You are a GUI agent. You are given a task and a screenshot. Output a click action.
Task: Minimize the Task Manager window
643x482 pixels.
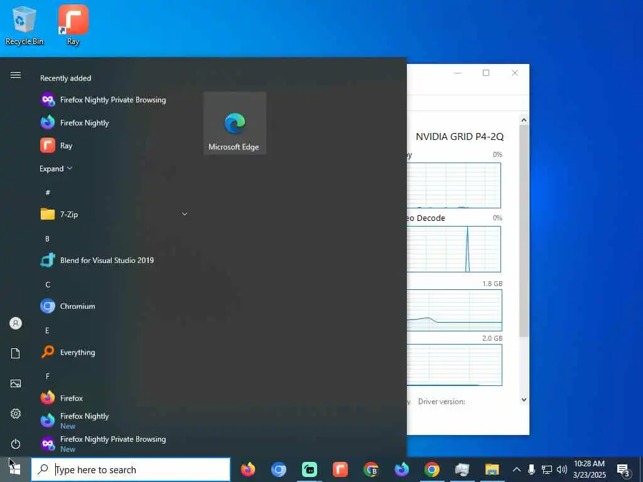coord(458,73)
